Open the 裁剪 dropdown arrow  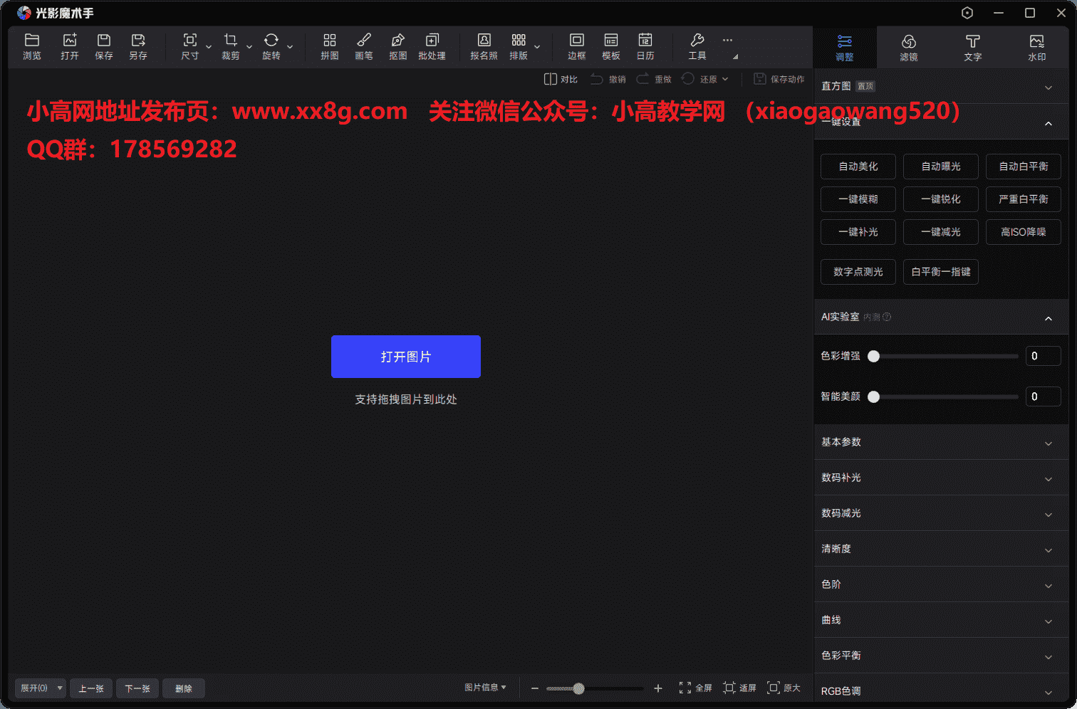(249, 47)
